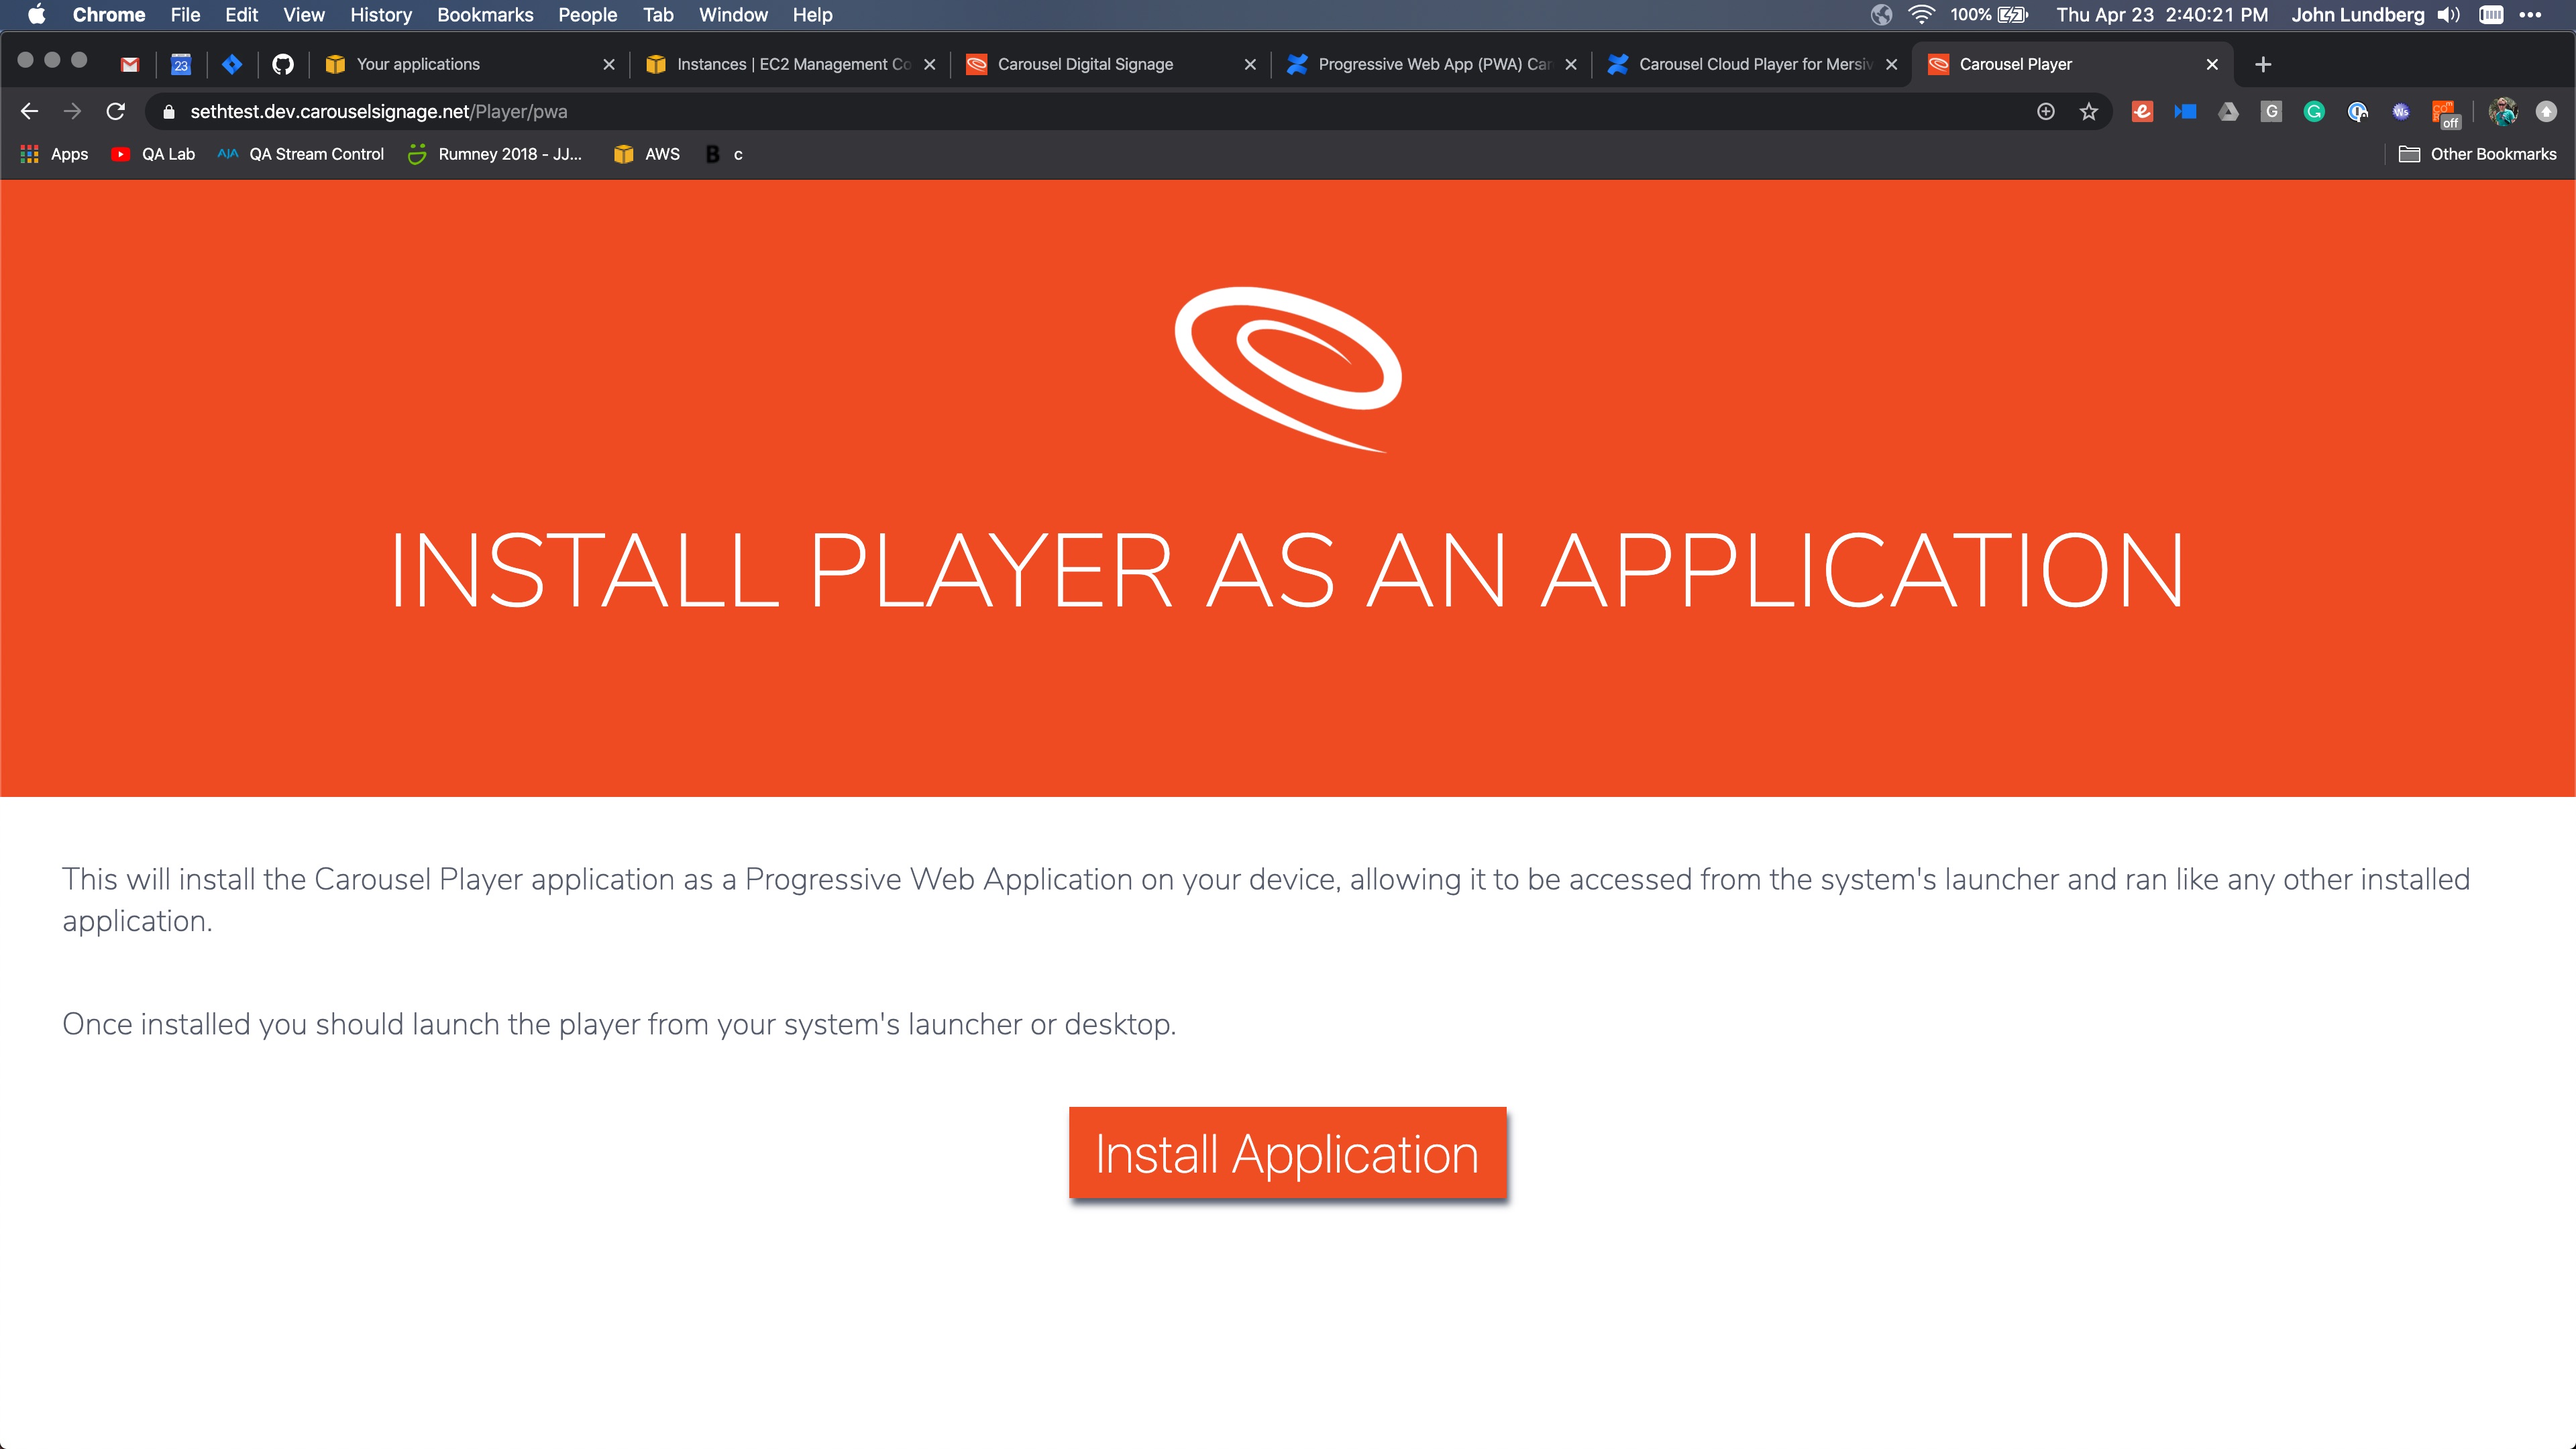Go back to the previous page
This screenshot has height=1449, width=2576.
coord(29,111)
